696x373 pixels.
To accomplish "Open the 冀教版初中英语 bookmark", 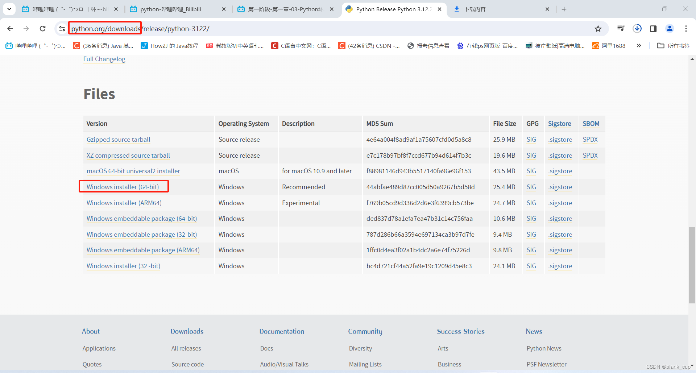I will (235, 46).
